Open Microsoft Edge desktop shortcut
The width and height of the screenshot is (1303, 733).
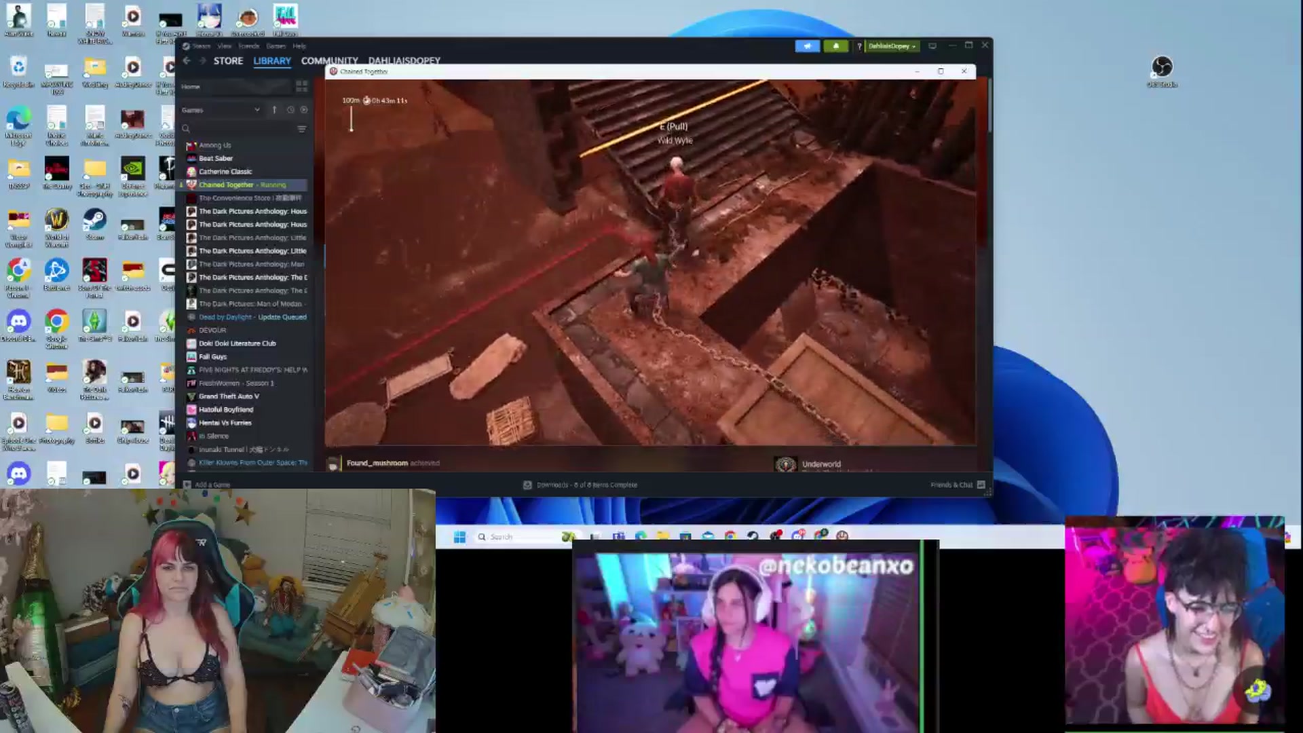tap(18, 126)
